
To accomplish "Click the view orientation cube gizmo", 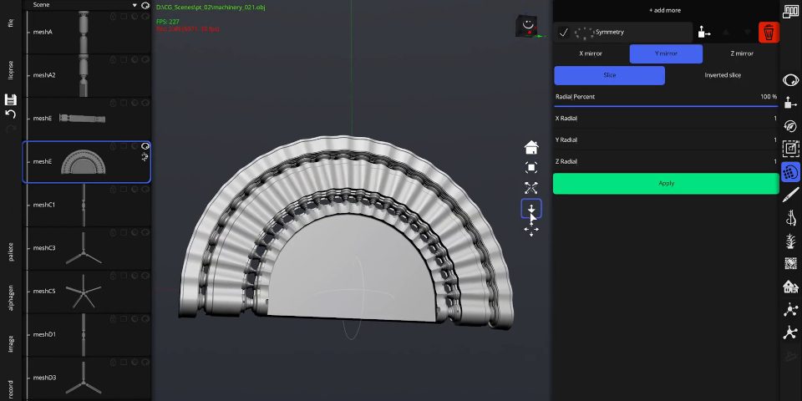I will (527, 26).
